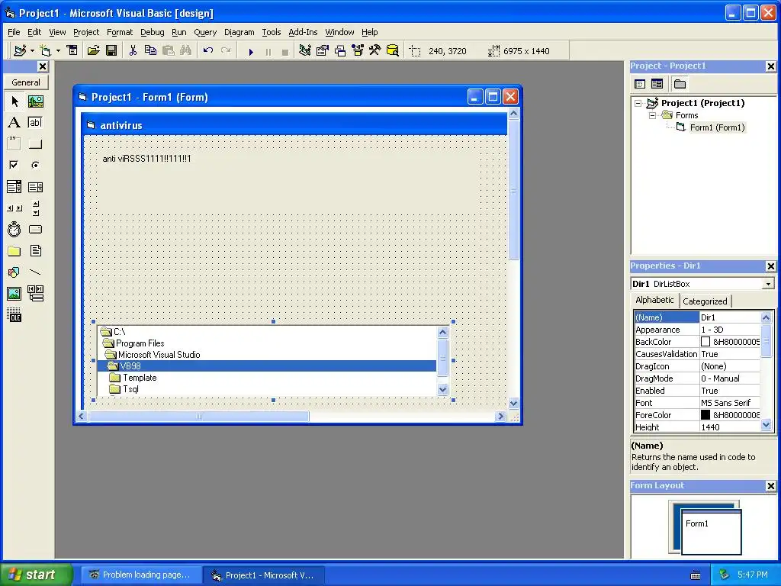This screenshot has width=781, height=586.
Task: Click the Find binoculars toolbar icon
Action: coord(186,51)
